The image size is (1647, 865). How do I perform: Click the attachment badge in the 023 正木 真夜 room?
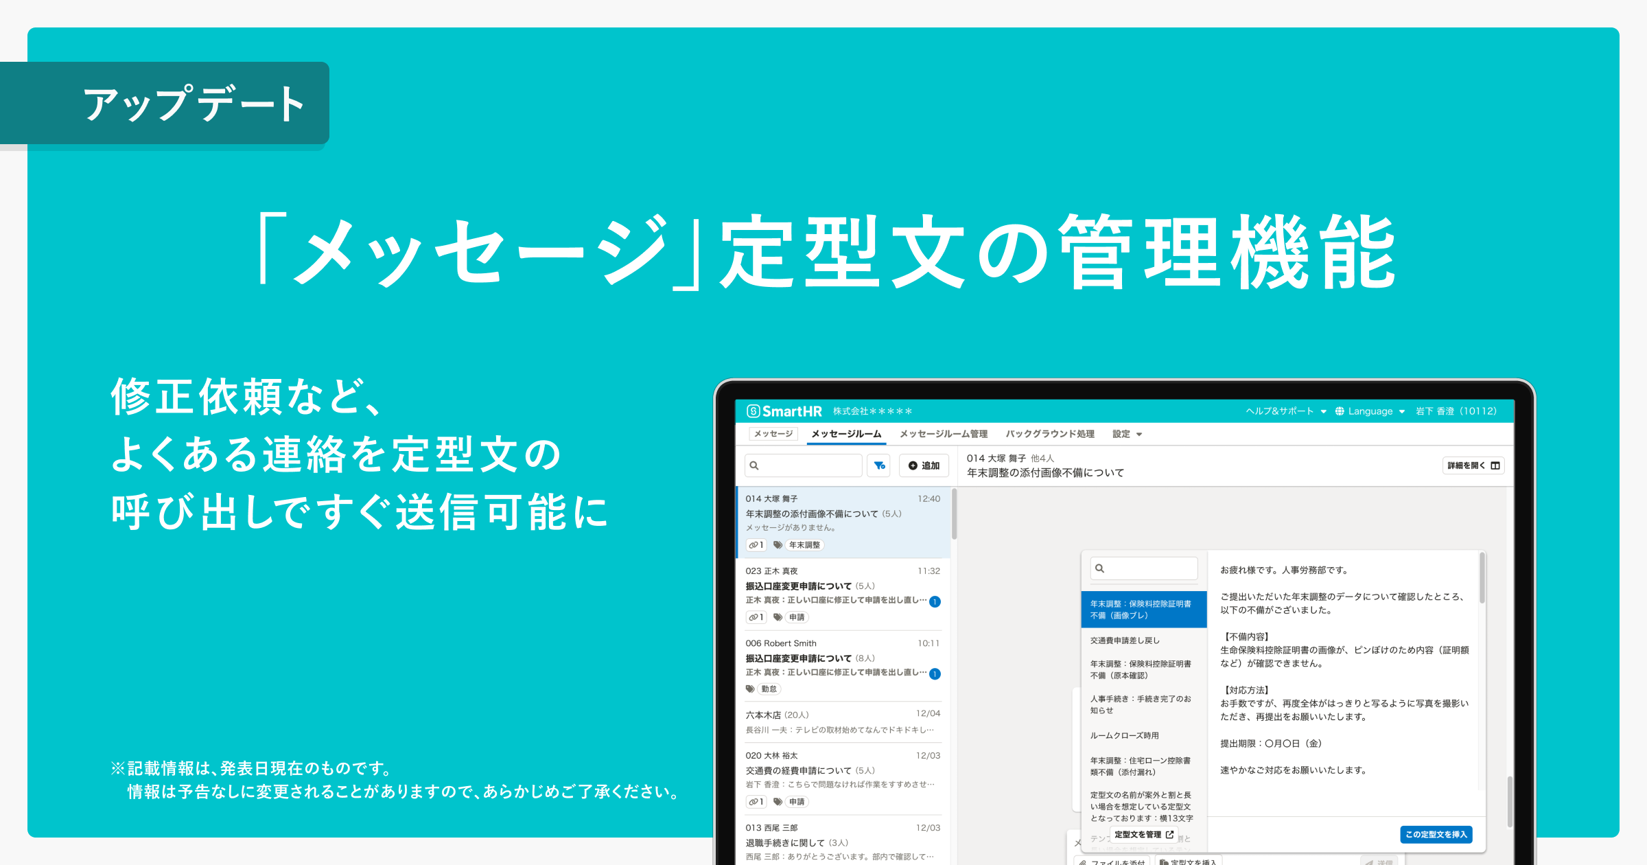click(x=756, y=617)
